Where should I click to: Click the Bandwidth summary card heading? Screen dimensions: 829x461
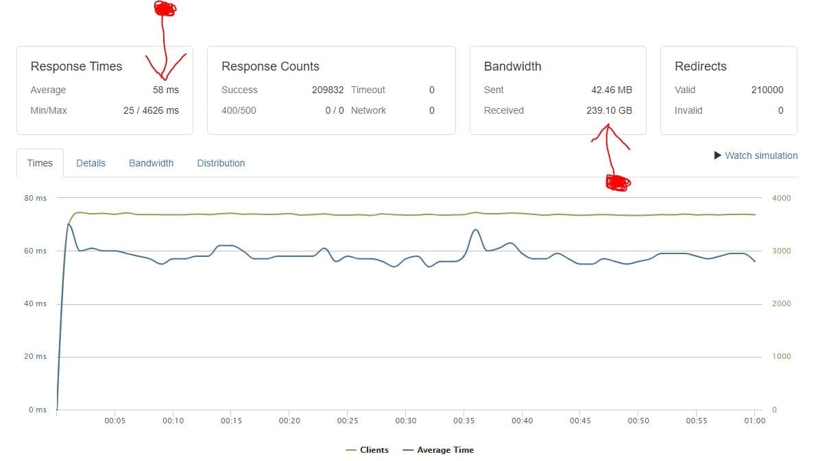[x=512, y=66]
